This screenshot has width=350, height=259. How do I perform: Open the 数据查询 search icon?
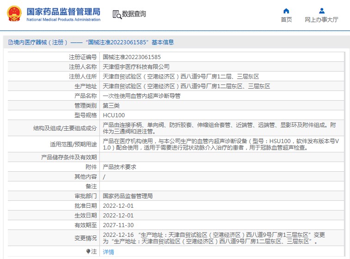(x=117, y=15)
